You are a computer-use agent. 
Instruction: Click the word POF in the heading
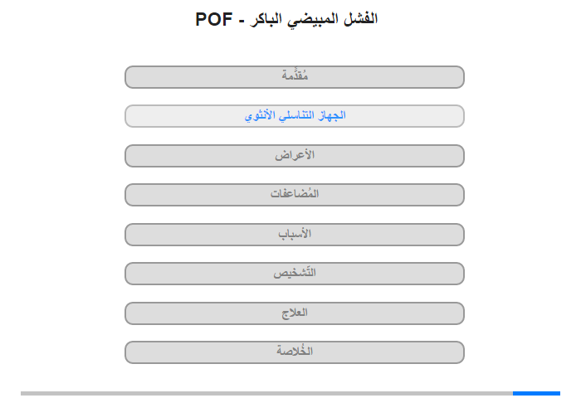coord(214,20)
